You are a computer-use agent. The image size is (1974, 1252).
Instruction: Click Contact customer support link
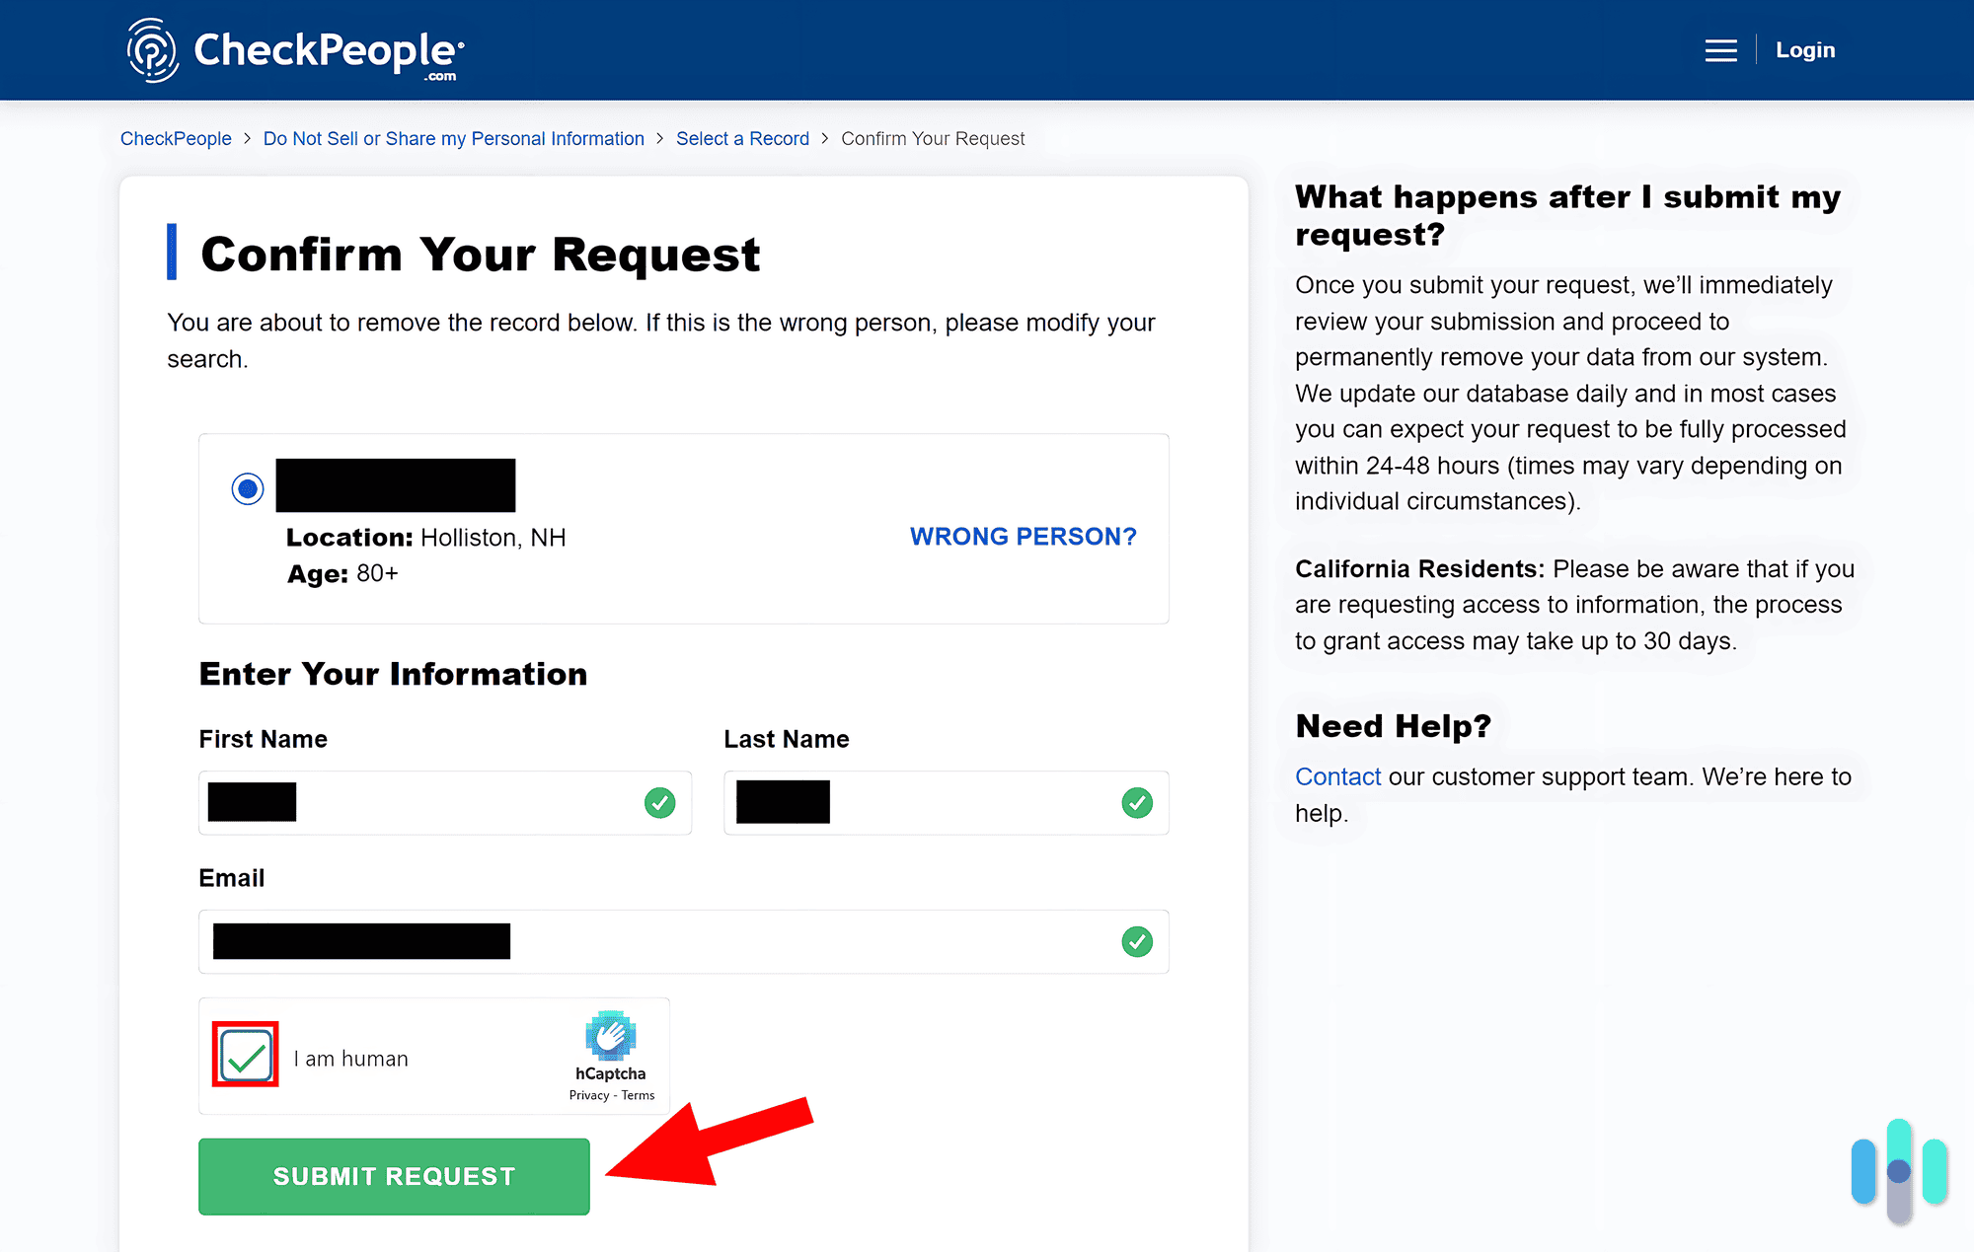click(x=1337, y=776)
